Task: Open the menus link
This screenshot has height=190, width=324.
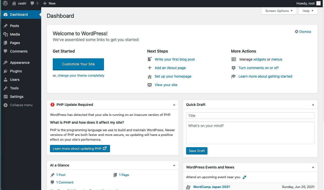Action: (277, 59)
